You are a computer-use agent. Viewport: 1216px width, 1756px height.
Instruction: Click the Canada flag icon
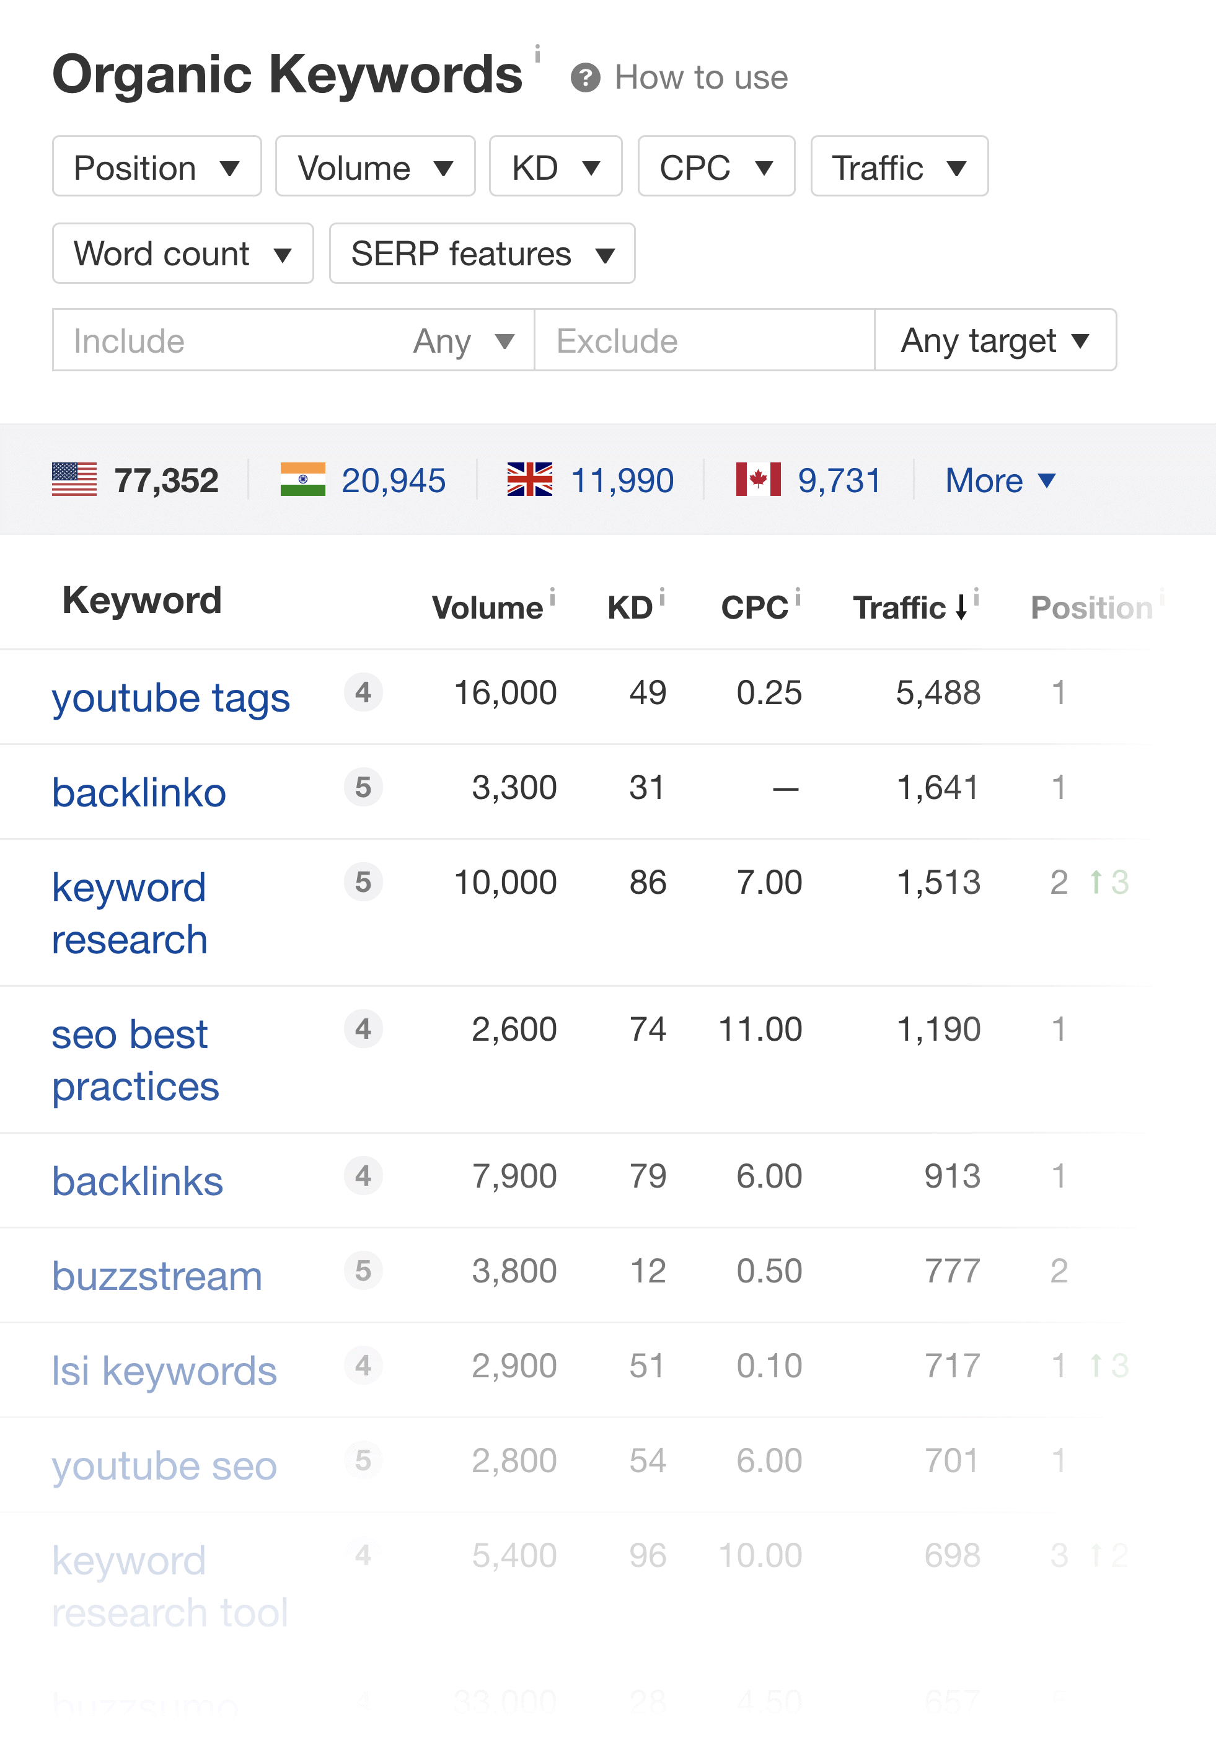point(758,480)
